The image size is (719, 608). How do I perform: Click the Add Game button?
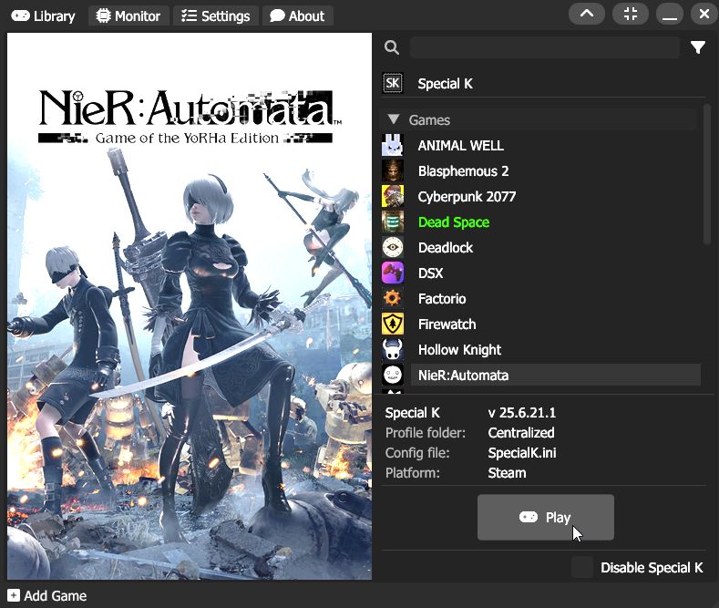tap(47, 595)
